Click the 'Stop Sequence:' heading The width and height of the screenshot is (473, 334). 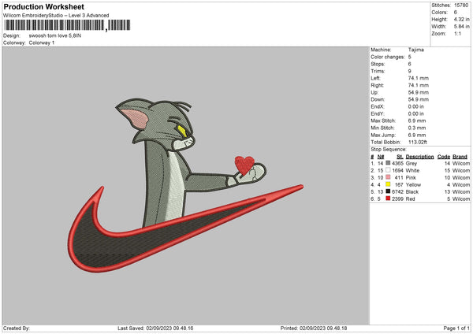[x=389, y=150]
